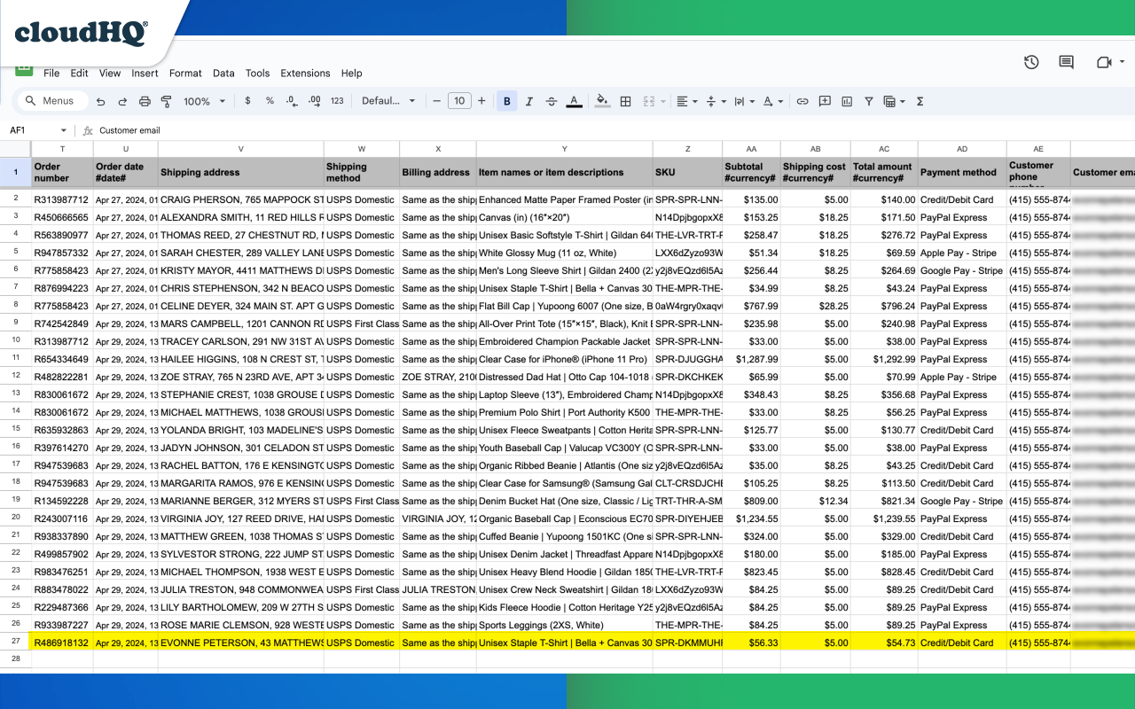The height and width of the screenshot is (709, 1135).
Task: Open the Fill color tool
Action: click(x=602, y=101)
